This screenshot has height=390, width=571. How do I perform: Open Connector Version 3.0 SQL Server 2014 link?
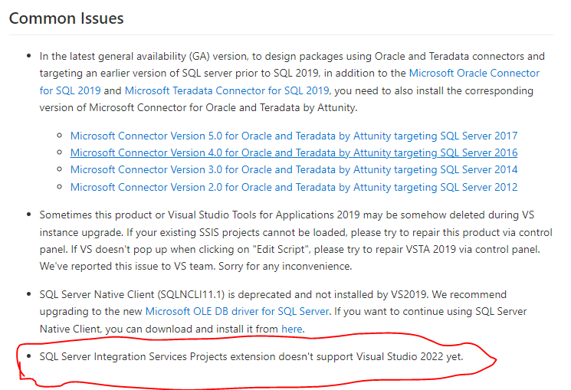point(294,169)
